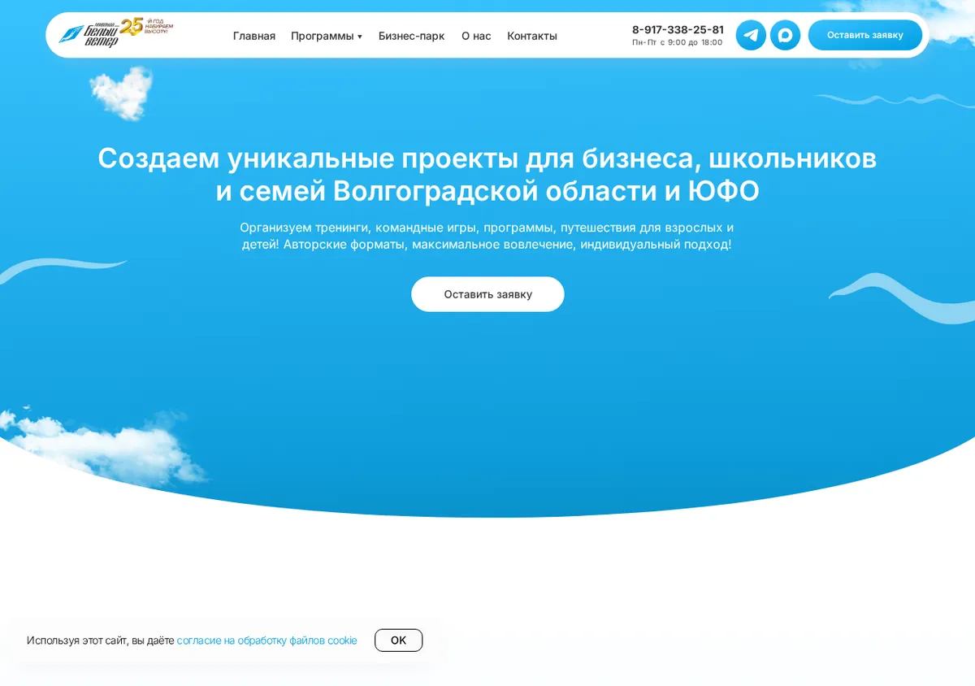Click the blue Оставить заявку header button
The height and width of the screenshot is (686, 975).
(865, 35)
